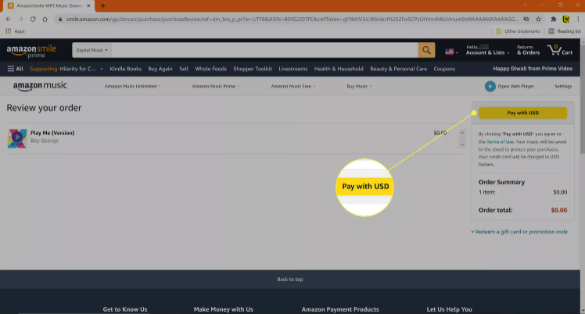Open the US flag language dropdown

point(451,52)
